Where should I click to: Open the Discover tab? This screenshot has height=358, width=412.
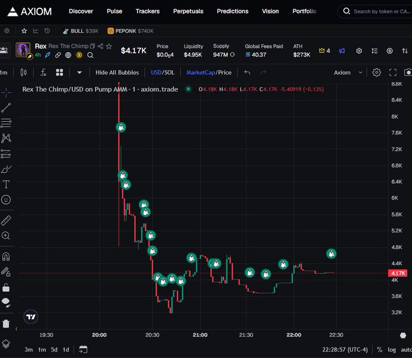coord(81,12)
